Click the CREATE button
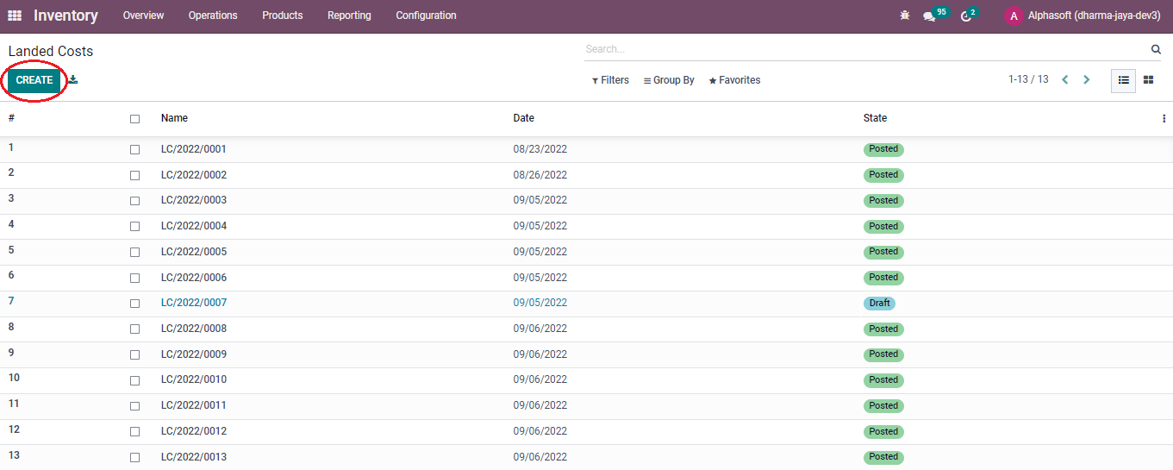Viewport: 1173px width, 470px height. (34, 80)
